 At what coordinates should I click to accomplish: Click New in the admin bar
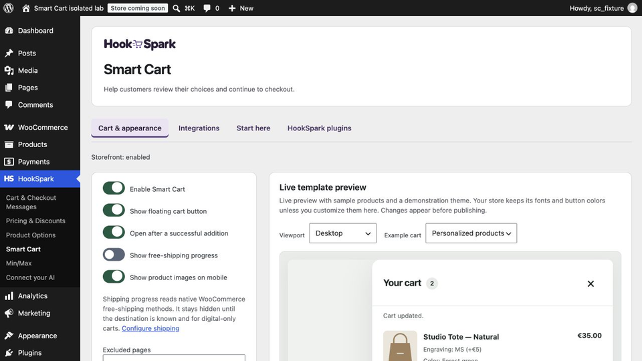click(247, 8)
